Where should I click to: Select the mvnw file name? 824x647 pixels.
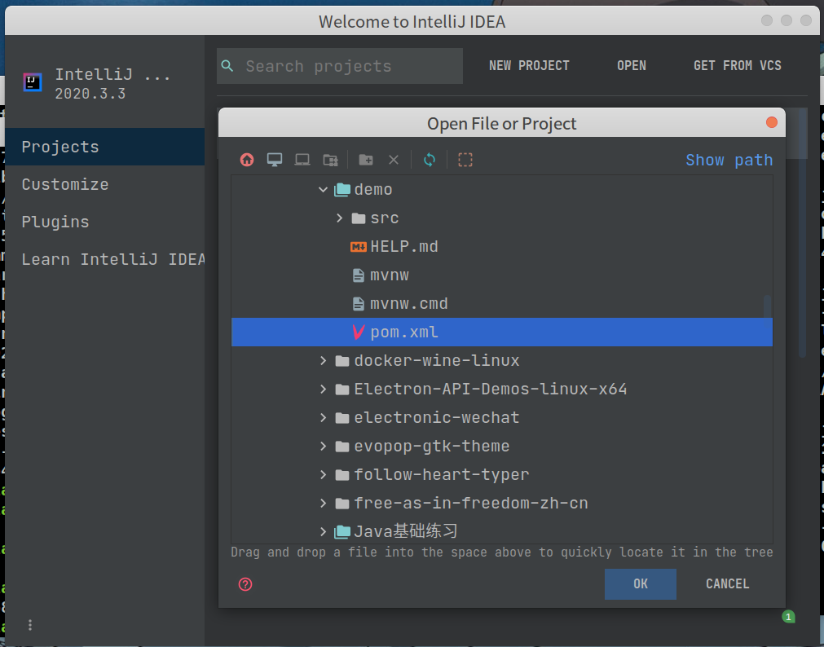390,275
